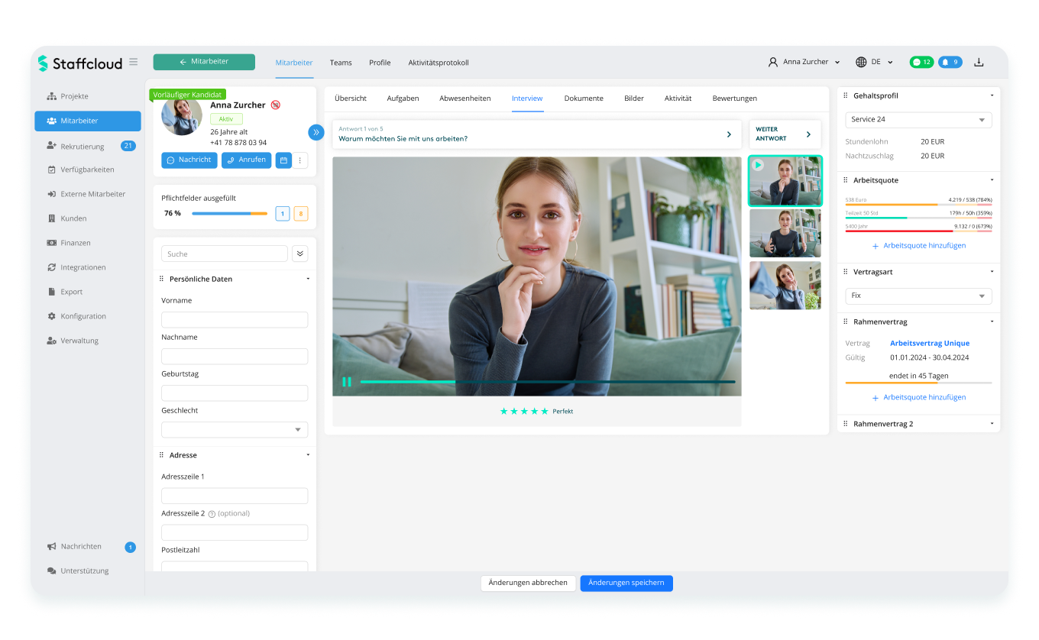Click the download icon in top bar
The height and width of the screenshot is (640, 1039).
click(979, 63)
